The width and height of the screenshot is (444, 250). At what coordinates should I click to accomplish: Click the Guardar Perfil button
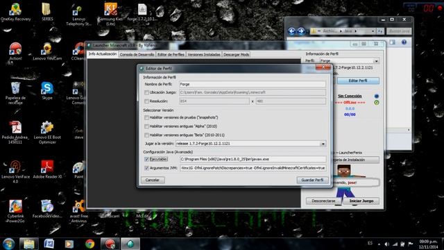pos(312,180)
